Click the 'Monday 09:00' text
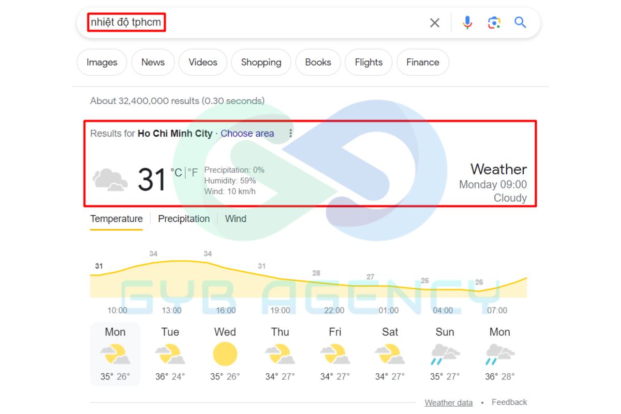621x414 pixels. point(493,185)
